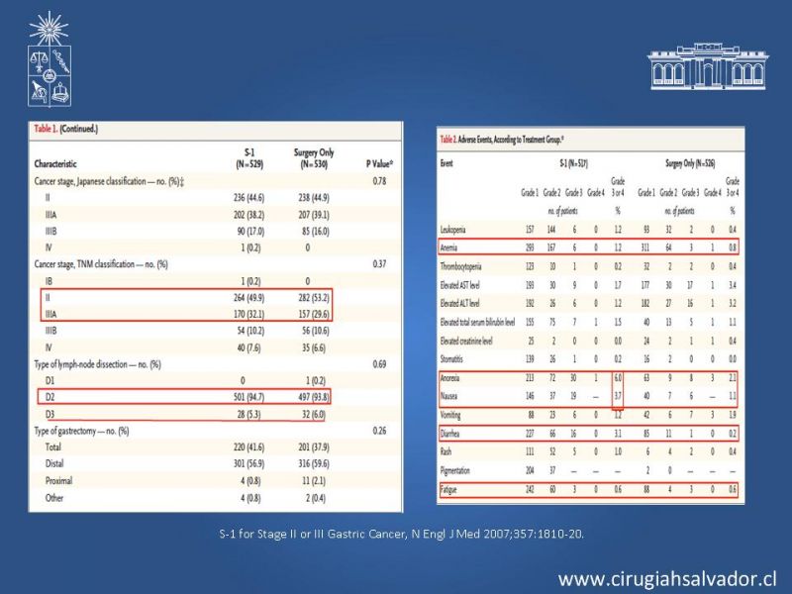The width and height of the screenshot is (792, 594).
Task: Click the cell "90 (17.0)"
Action: click(250, 232)
